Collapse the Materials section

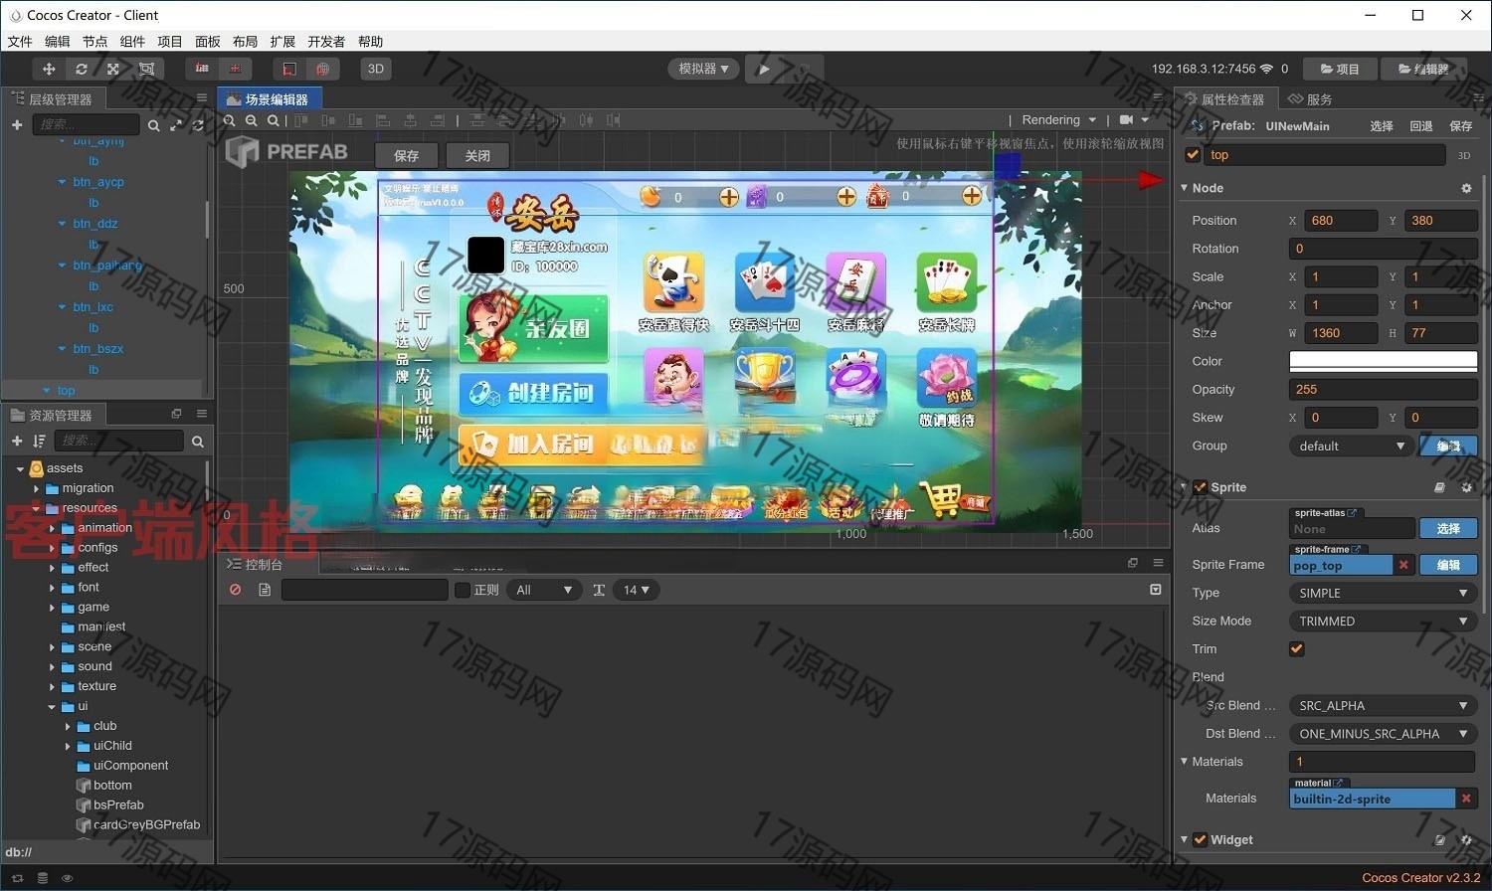point(1185,762)
